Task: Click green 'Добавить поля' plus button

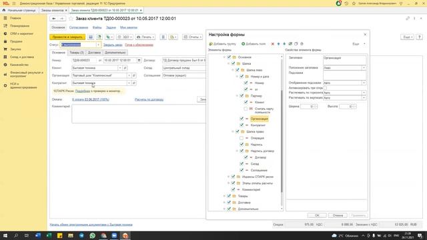Action: 254,44
